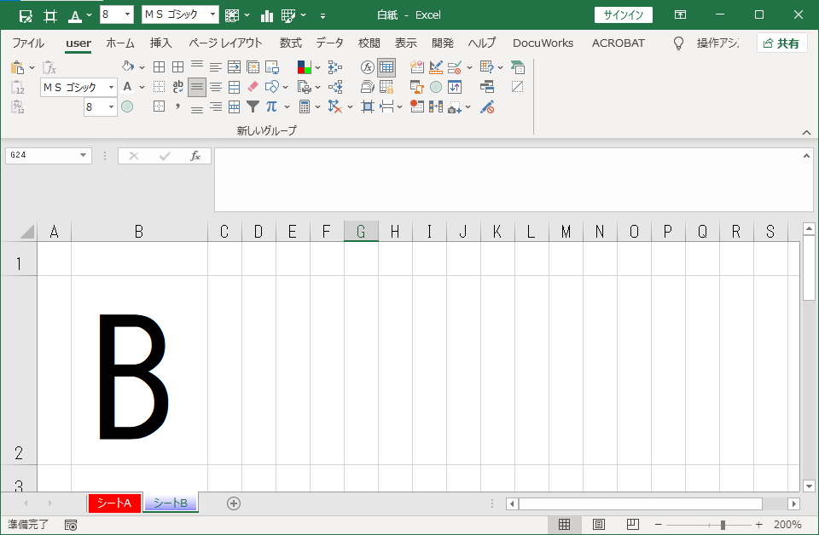Open the Name Box dropdown arrow
The height and width of the screenshot is (535, 819).
click(x=83, y=155)
